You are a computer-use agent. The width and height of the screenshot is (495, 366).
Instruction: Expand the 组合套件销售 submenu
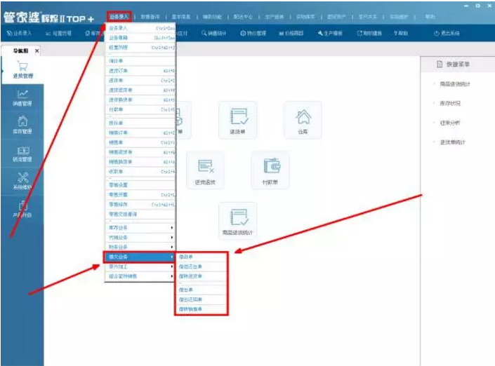140,276
